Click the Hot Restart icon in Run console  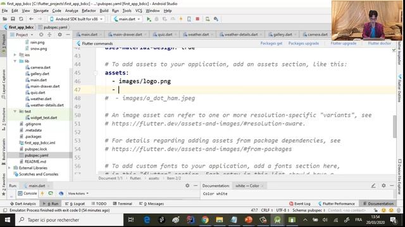pyautogui.click(x=51, y=194)
